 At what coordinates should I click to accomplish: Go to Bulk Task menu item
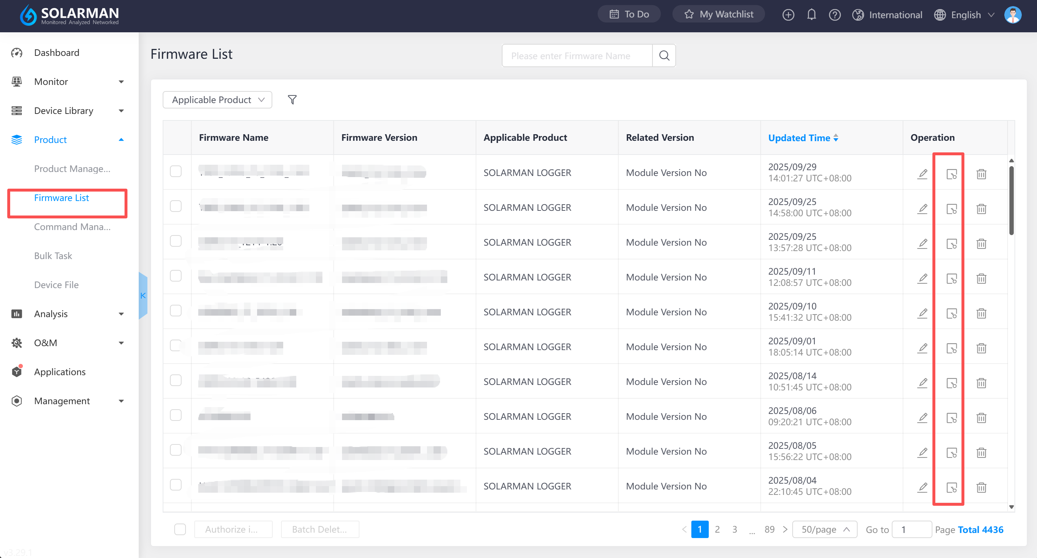(53, 256)
